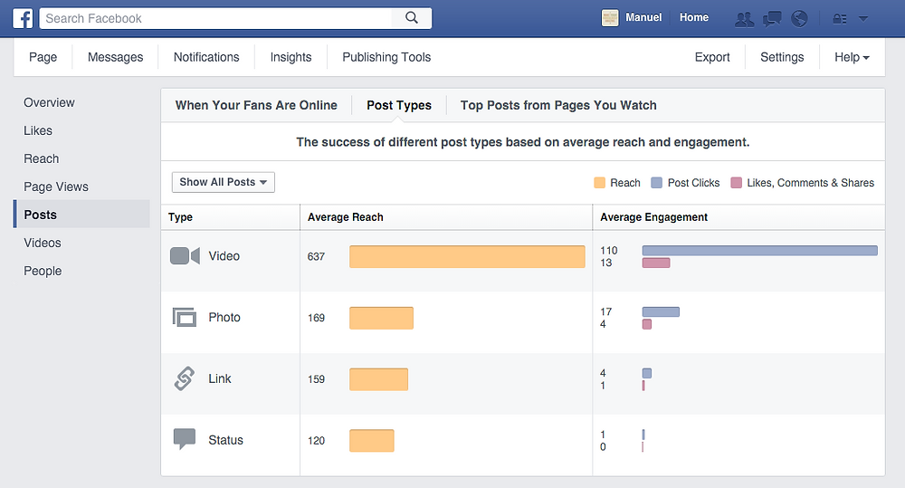Select Videos in the sidebar
This screenshot has height=488, width=905.
[43, 243]
